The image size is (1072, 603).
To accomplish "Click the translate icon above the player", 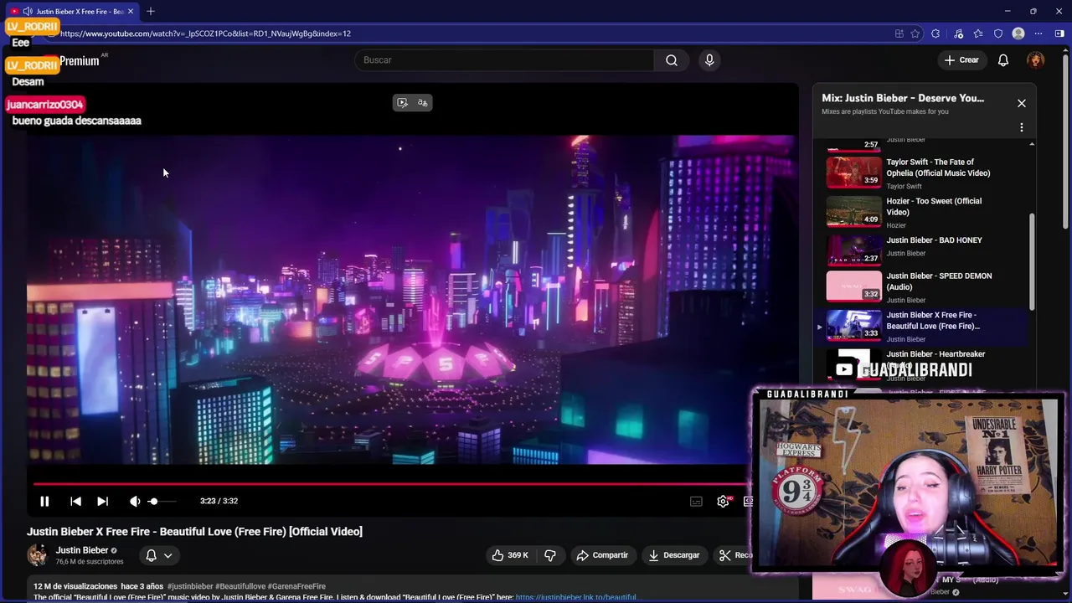I will click(x=423, y=103).
